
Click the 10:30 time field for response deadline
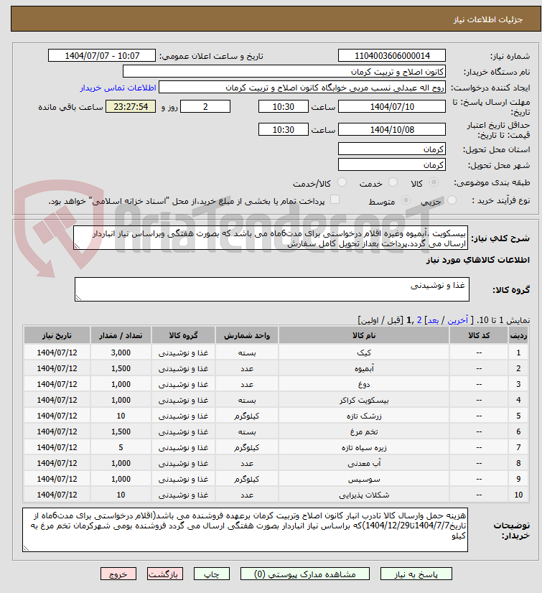point(284,107)
